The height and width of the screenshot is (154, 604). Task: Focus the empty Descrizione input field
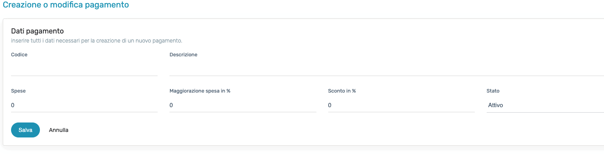click(387, 69)
